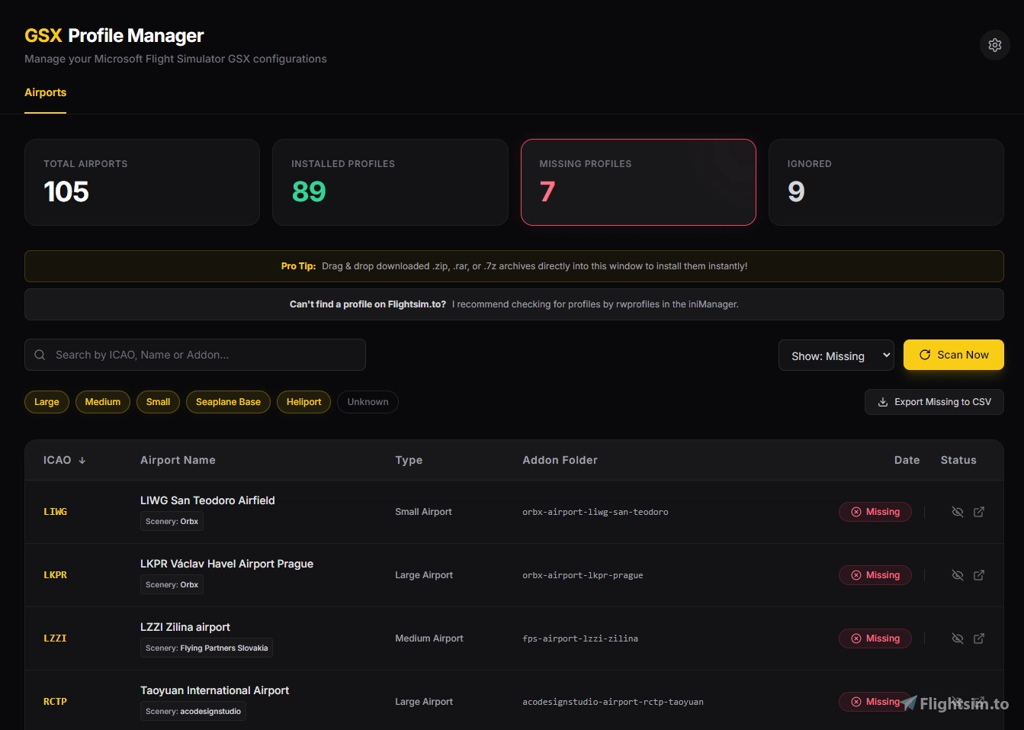Open external link for LZZI Zilina
The image size is (1024, 730).
[x=979, y=638]
